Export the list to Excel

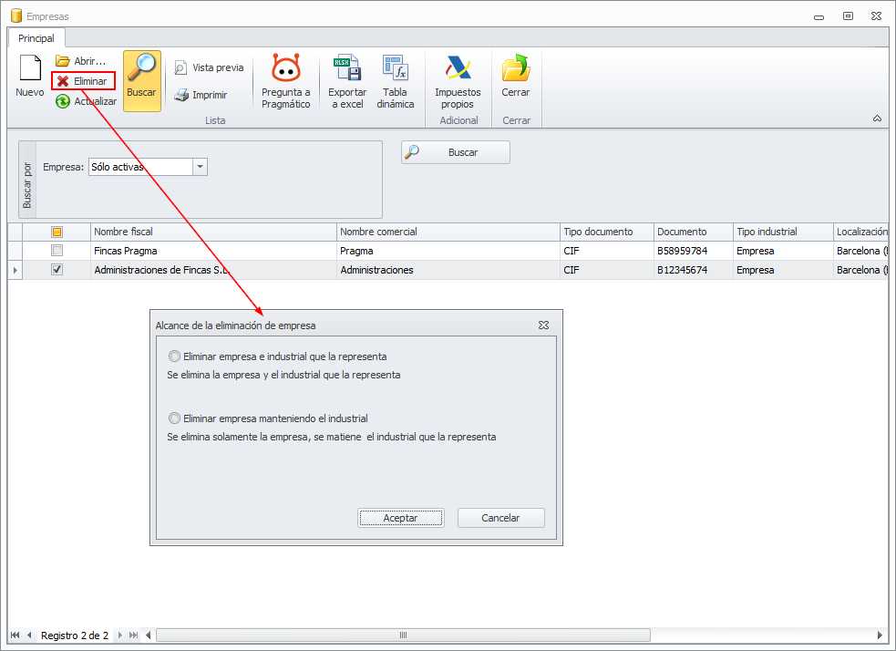(347, 80)
